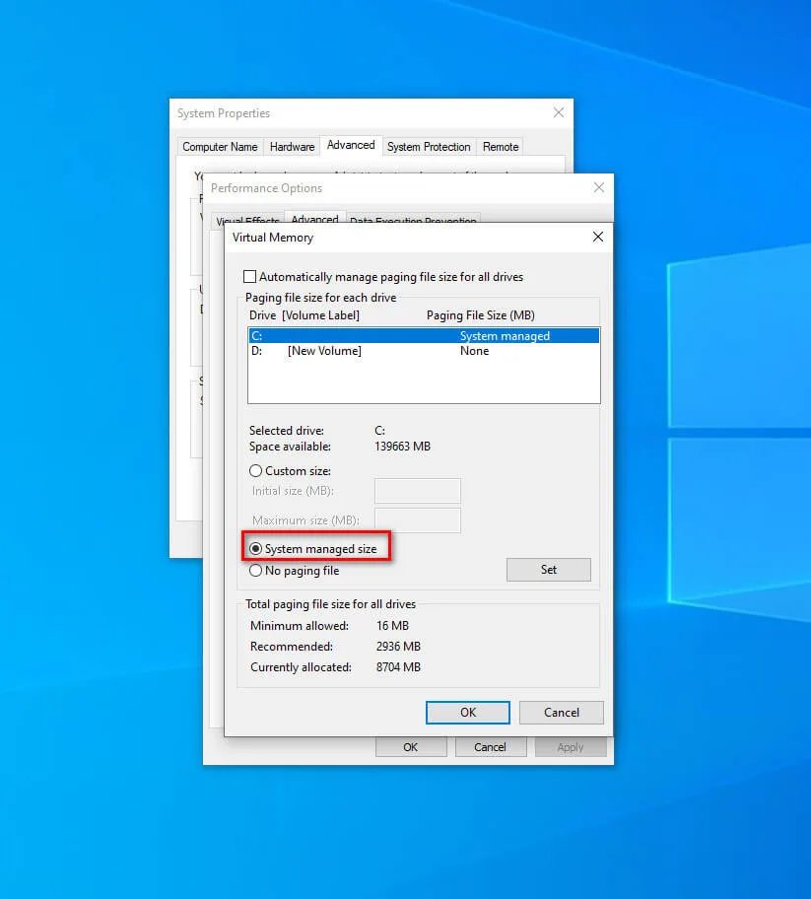Close the Performance Options window
This screenshot has width=811, height=899.
tap(599, 187)
